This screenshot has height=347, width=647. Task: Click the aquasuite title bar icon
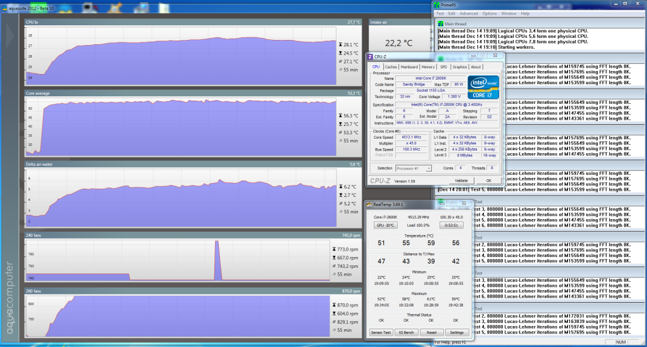4,8
